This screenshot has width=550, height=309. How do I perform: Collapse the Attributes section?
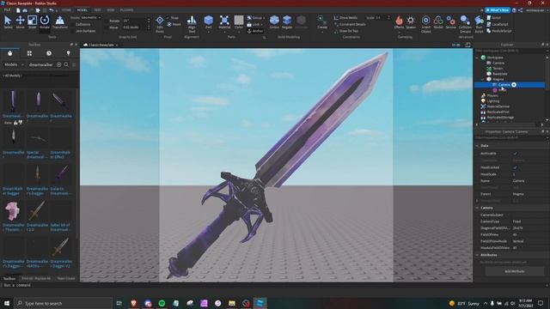point(477,255)
